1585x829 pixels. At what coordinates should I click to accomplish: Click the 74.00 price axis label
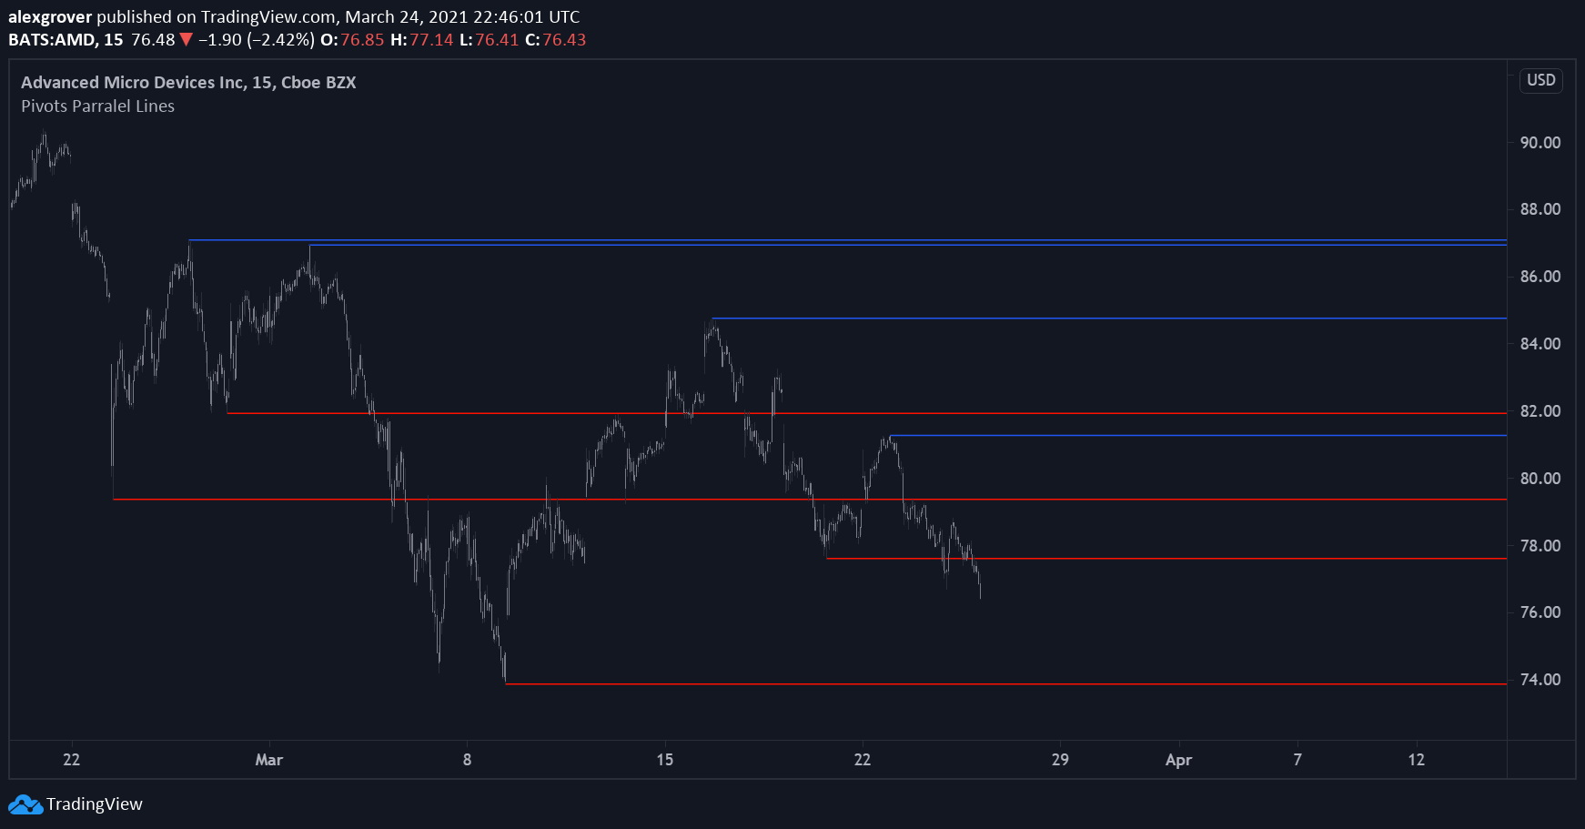pos(1540,680)
